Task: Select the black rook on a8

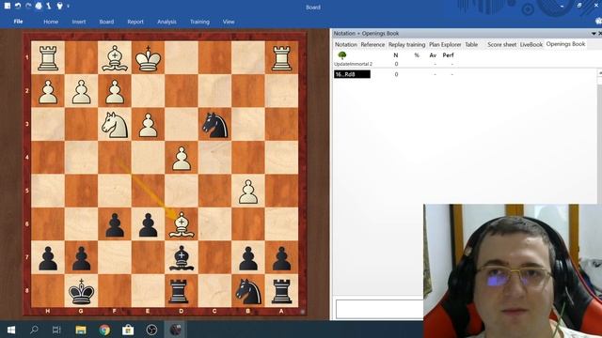Action: [x=282, y=291]
